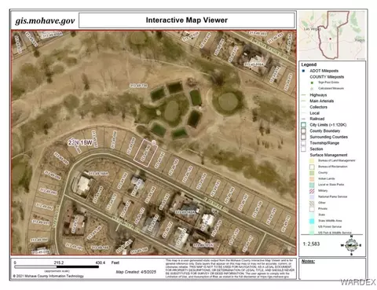
Task: Click the Bureau of Land Management yellow swatch
Action: (312, 160)
